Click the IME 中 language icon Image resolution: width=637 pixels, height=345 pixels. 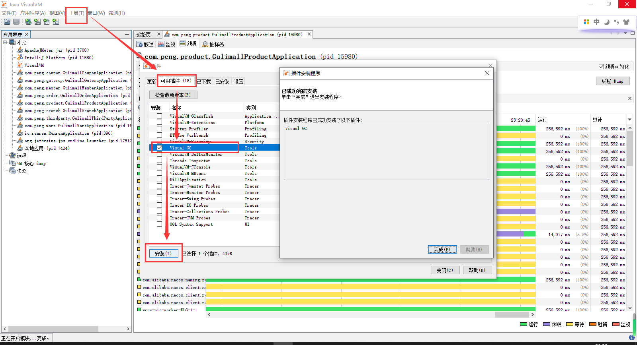596,22
